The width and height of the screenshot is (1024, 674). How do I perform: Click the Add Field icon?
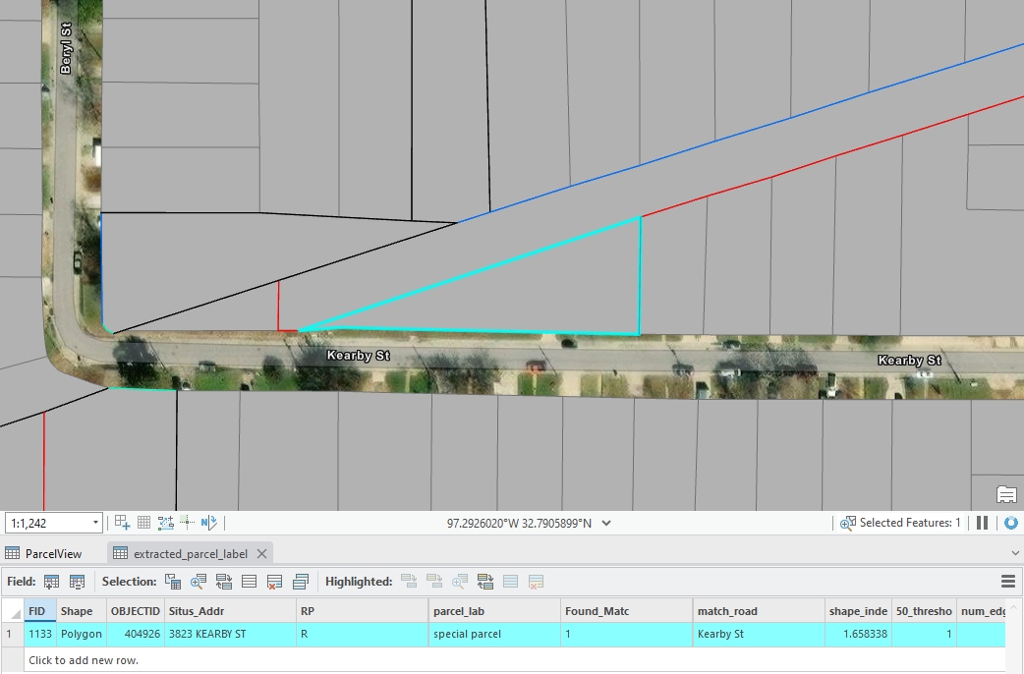[x=52, y=582]
